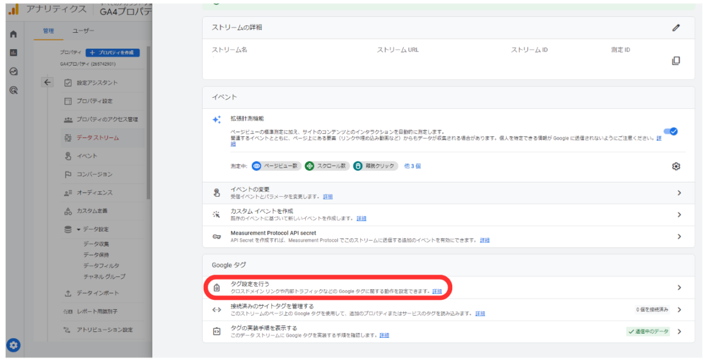Click the pencil icon to edit stream details
Screen dimensions: 703x360
click(x=676, y=28)
